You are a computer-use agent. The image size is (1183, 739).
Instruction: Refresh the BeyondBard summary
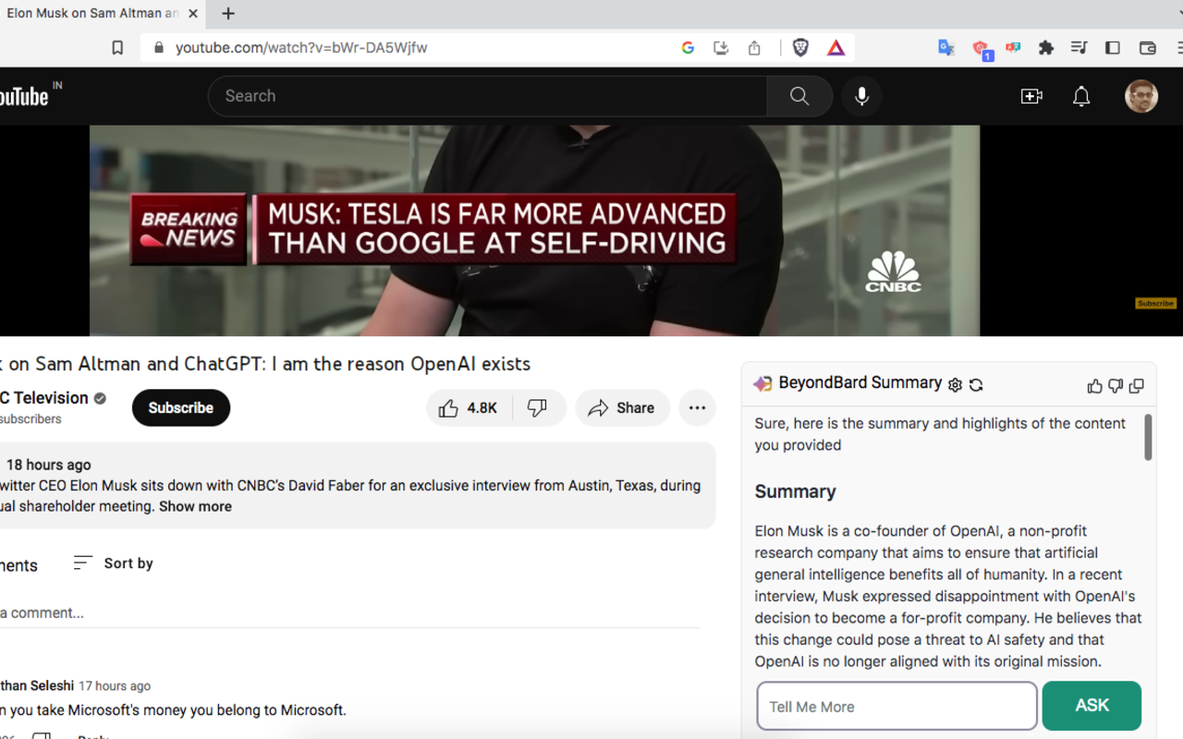pos(976,385)
